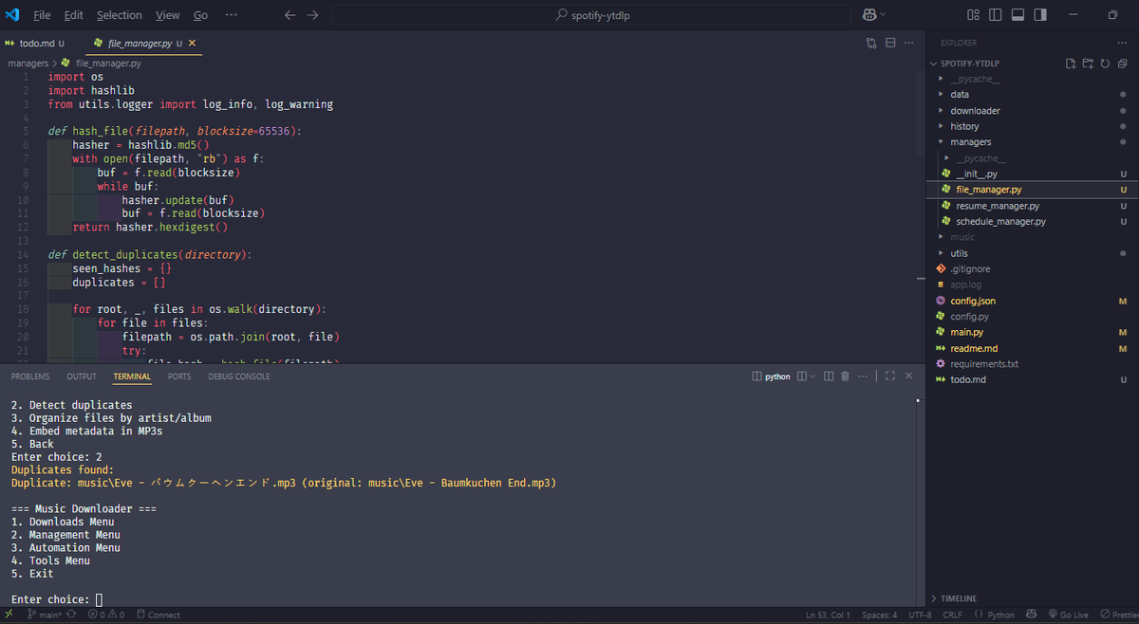Toggle the bottom panel visibility
Image resolution: width=1139 pixels, height=624 pixels.
coord(1018,15)
